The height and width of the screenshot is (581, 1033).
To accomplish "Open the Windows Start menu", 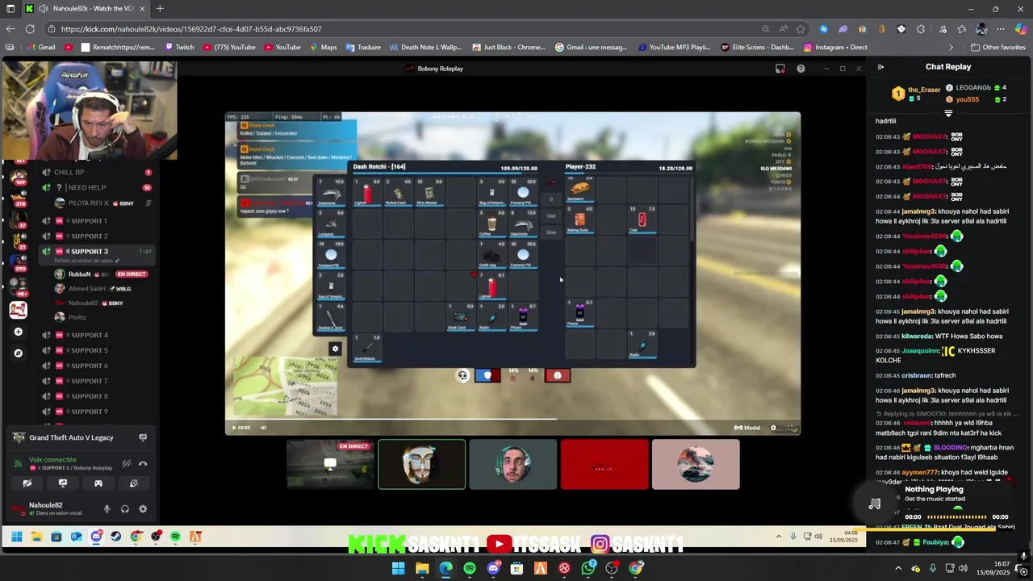I will (x=398, y=569).
